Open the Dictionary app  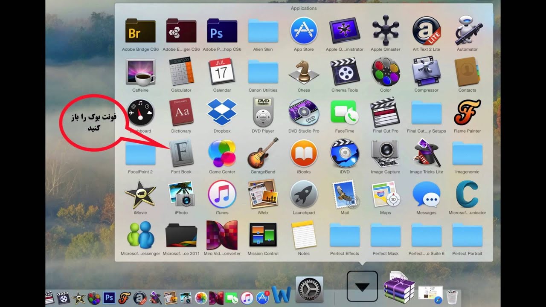pos(181,113)
